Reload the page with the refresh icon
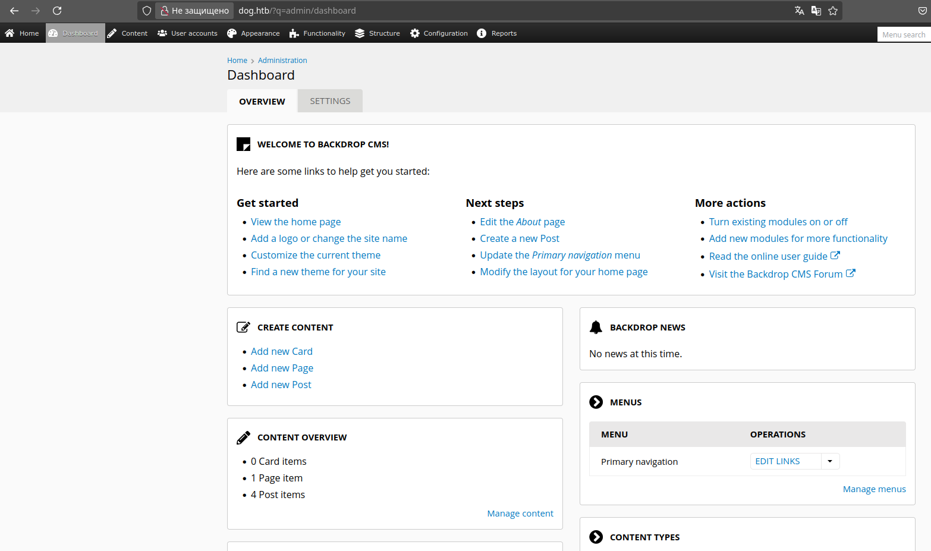This screenshot has height=551, width=931. (57, 11)
